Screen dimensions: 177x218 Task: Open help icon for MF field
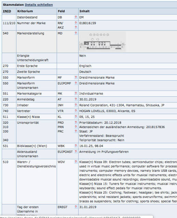pos(76,77)
